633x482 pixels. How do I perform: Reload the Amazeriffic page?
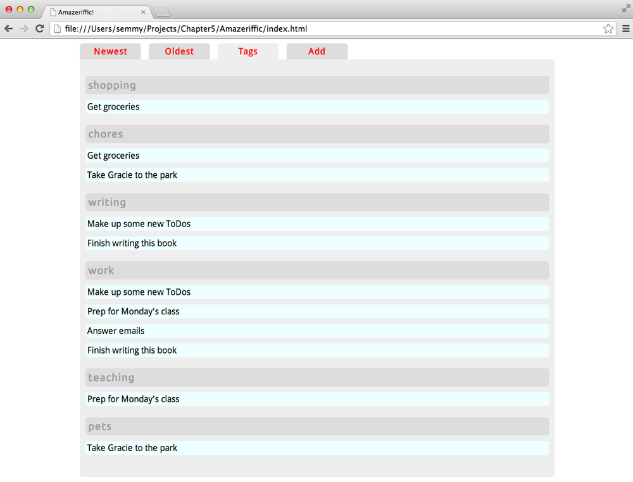40,28
